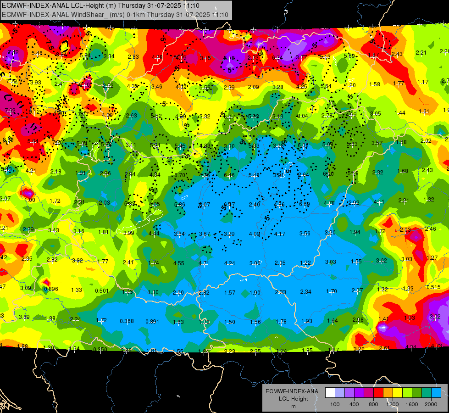Click the wind shear value '4.55'
Image resolution: width=449 pixels, height=413 pixels.
[x=179, y=263]
